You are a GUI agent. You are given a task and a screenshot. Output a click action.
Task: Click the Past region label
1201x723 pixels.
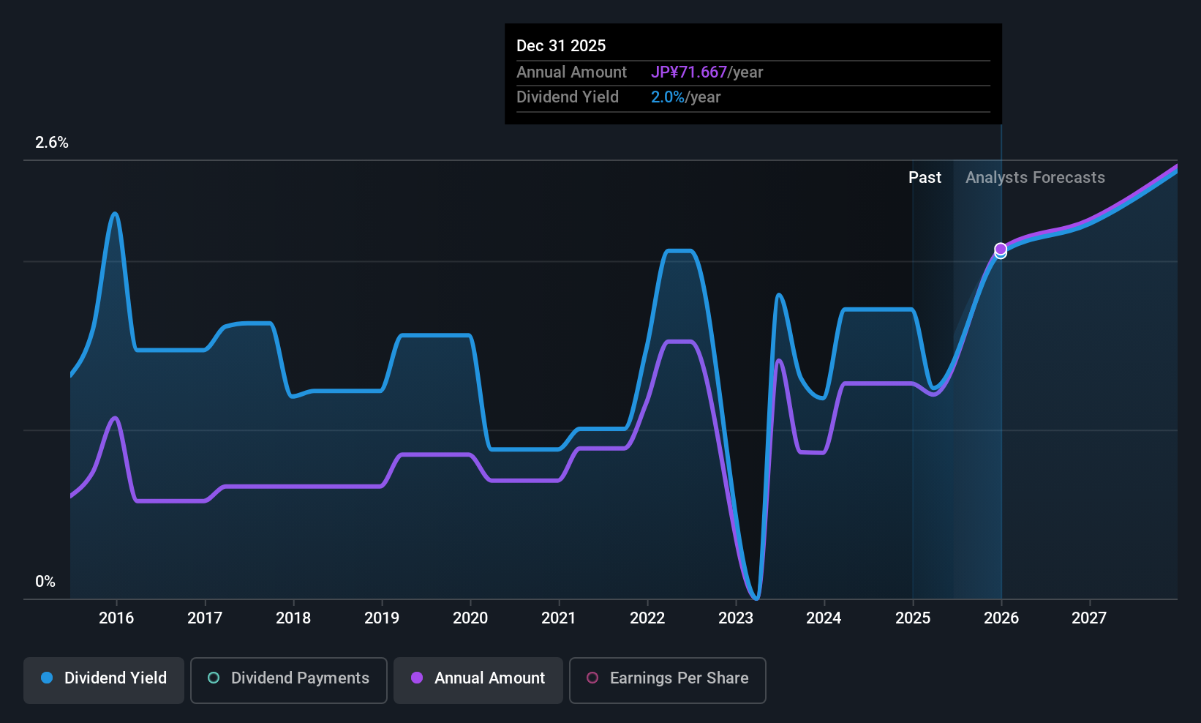pos(925,177)
